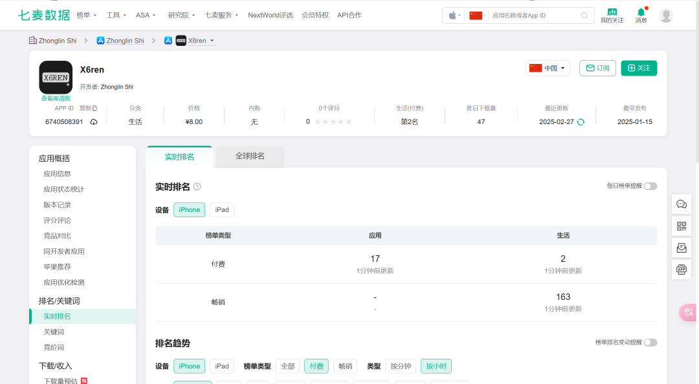The image size is (699, 384).
Task: Expand the 七麦服务 menu dropdown
Action: coord(221,15)
